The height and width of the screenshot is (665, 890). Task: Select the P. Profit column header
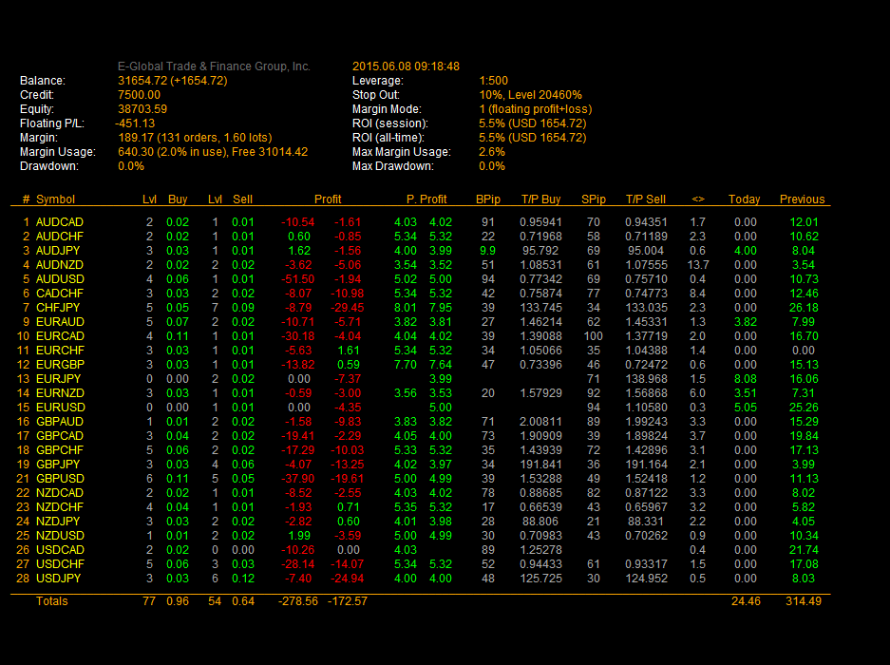pos(426,199)
